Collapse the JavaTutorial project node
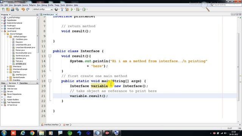 [x=2, y=31]
